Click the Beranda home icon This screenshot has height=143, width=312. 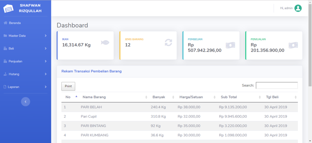(x=5, y=23)
